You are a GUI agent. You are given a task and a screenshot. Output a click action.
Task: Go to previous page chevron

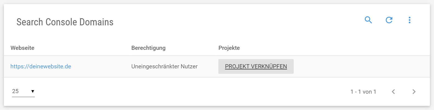(393, 92)
